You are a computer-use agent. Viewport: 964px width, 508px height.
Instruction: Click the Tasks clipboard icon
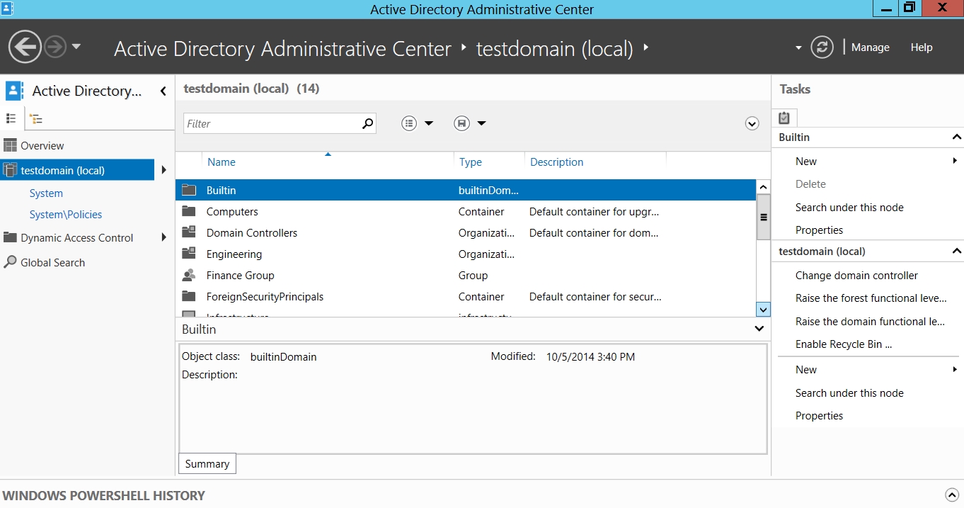[x=784, y=118]
